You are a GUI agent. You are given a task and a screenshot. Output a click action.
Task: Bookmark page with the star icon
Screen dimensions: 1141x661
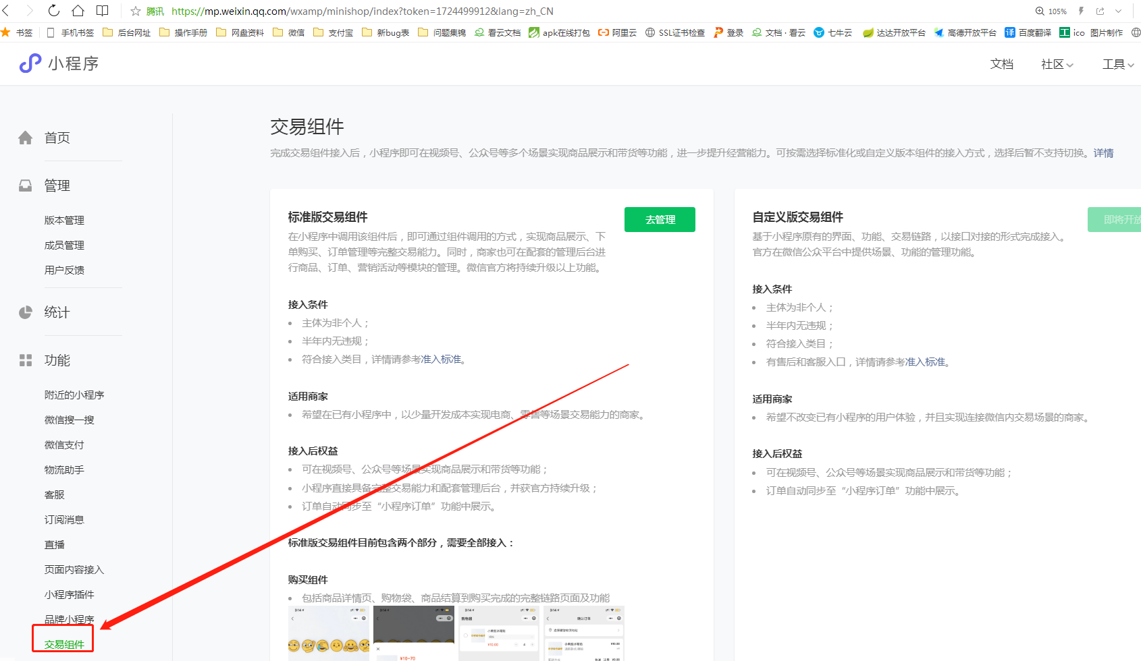[136, 11]
